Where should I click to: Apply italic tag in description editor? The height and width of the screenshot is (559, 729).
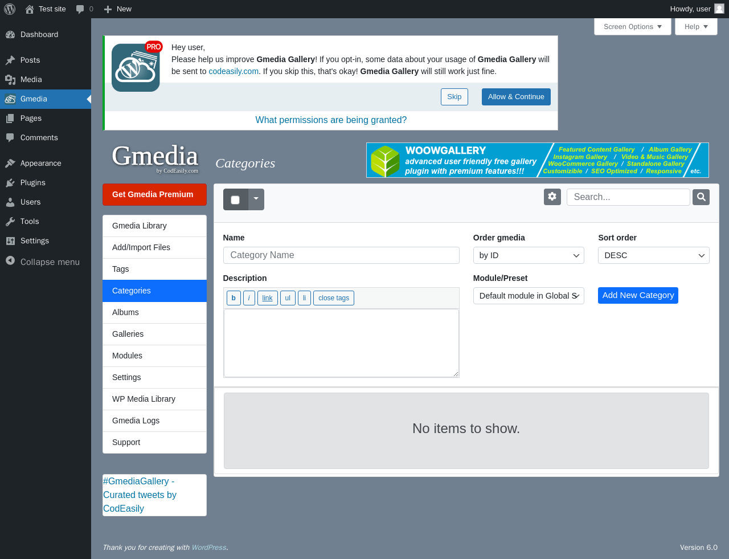[x=249, y=298]
